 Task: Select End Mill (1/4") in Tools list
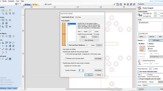pyautogui.click(x=144, y=22)
